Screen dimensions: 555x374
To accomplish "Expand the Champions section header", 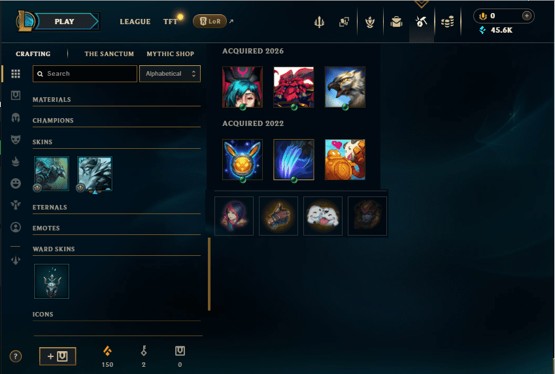I will coord(116,121).
